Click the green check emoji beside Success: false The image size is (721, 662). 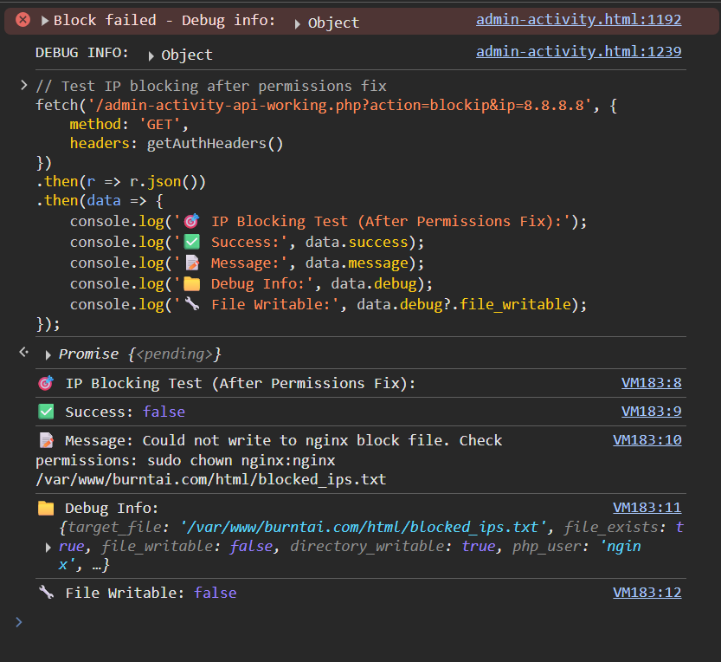(x=46, y=412)
